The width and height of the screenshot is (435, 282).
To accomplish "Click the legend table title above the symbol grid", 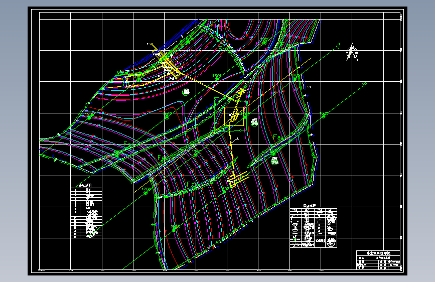I will pos(310,206).
